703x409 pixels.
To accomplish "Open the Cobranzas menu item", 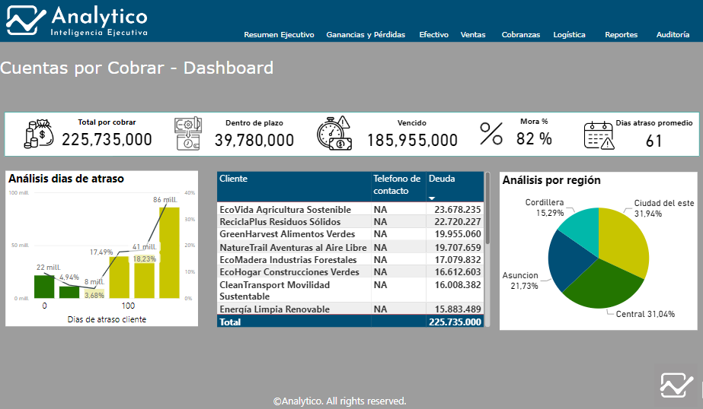I will click(520, 34).
